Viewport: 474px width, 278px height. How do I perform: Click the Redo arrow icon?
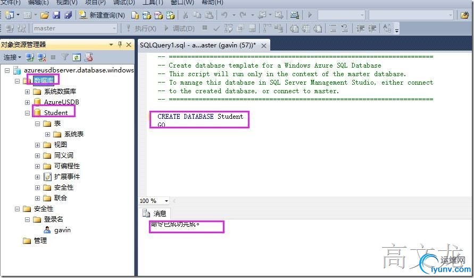pyautogui.click(x=243, y=15)
